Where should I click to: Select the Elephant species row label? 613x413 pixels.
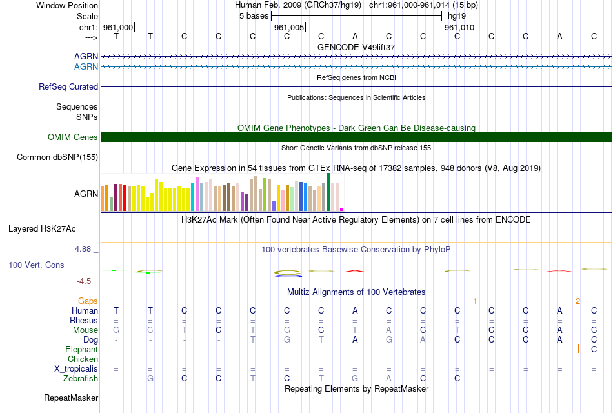[81, 349]
